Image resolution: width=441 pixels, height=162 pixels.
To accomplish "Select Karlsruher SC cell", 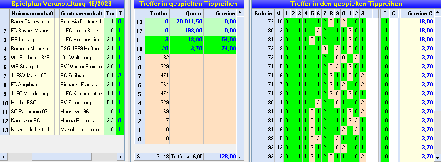I will coord(33,121).
